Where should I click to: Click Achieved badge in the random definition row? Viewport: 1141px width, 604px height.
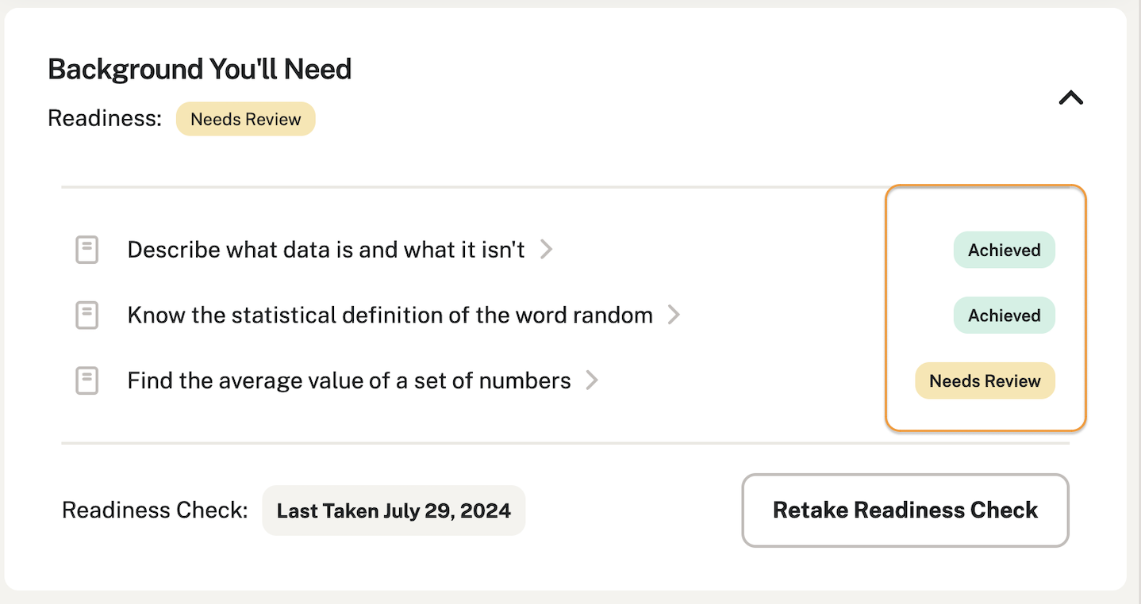point(1004,315)
